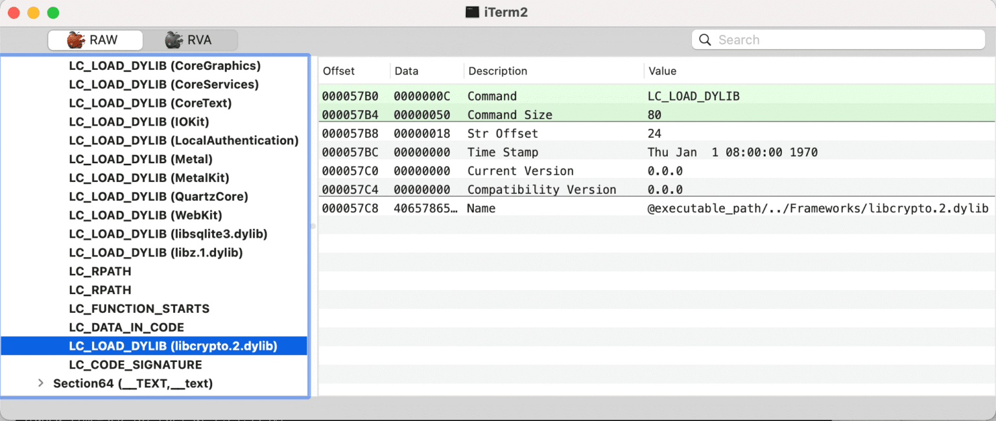The image size is (996, 421).
Task: Select LC_LOAD_DYLIB (CoreGraphics) entry
Action: pos(165,65)
